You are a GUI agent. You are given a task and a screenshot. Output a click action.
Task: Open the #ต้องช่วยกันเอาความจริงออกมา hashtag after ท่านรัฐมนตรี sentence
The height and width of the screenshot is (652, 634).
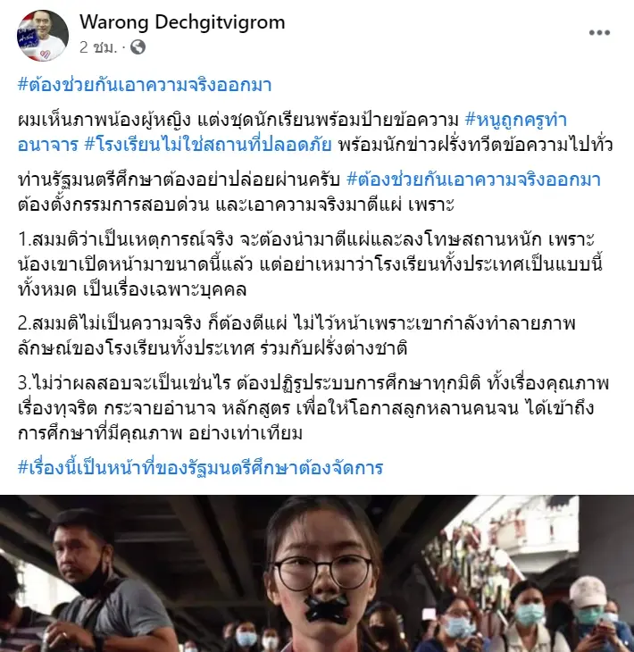pos(473,180)
